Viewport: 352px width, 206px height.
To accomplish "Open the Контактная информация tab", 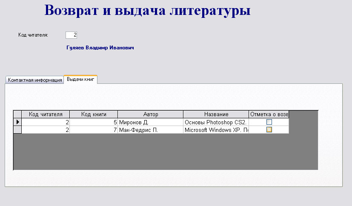I will (x=34, y=80).
